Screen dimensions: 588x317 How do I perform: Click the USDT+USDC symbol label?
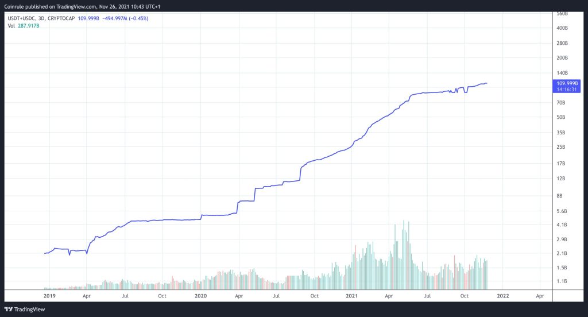click(21, 18)
